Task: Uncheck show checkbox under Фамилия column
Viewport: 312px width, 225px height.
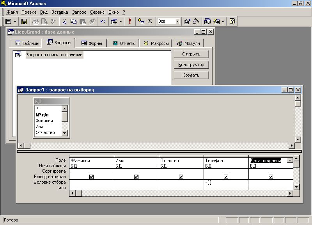Action: (92, 177)
